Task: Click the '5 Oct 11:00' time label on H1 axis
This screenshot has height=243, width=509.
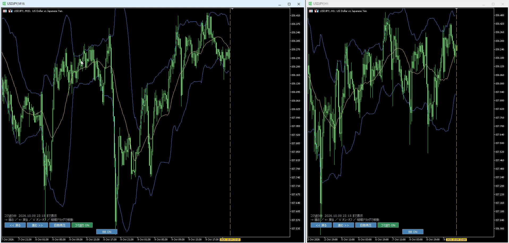Action: coord(348,240)
